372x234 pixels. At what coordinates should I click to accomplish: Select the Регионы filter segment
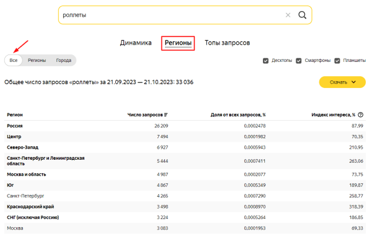click(x=37, y=60)
